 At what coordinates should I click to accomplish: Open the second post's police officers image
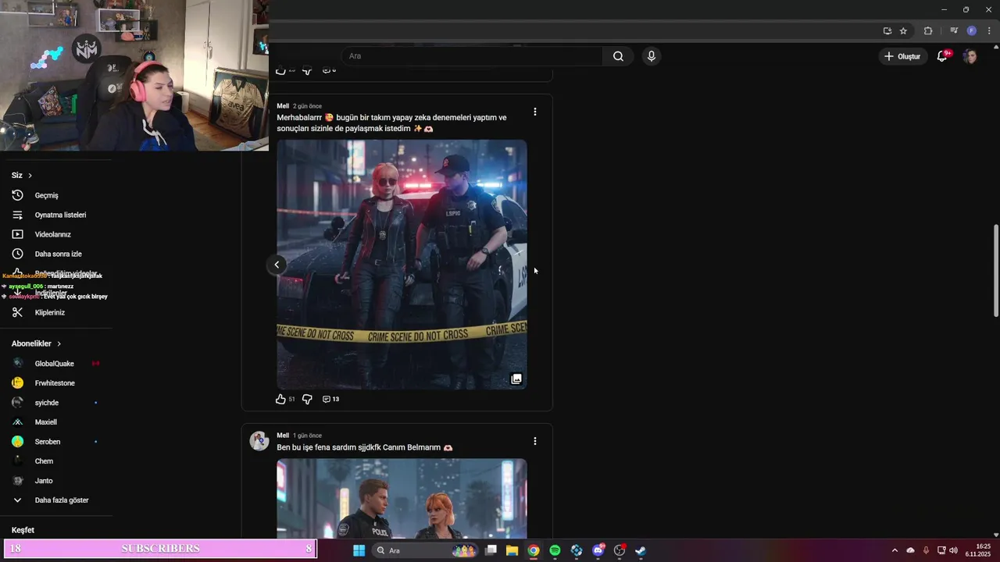point(402,499)
